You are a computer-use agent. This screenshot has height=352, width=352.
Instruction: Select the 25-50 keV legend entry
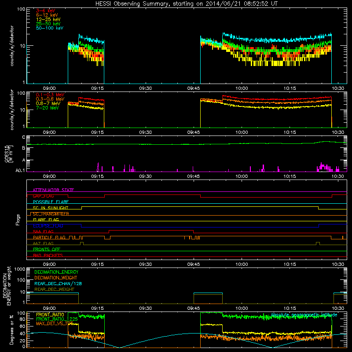coord(48,24)
